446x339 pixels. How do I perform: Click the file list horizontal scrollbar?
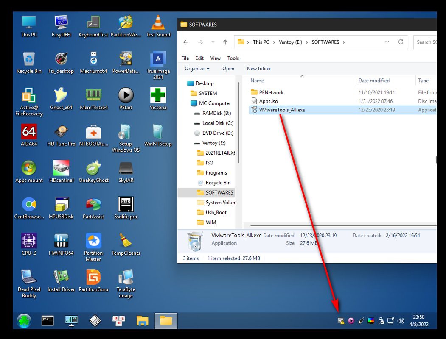click(343, 226)
